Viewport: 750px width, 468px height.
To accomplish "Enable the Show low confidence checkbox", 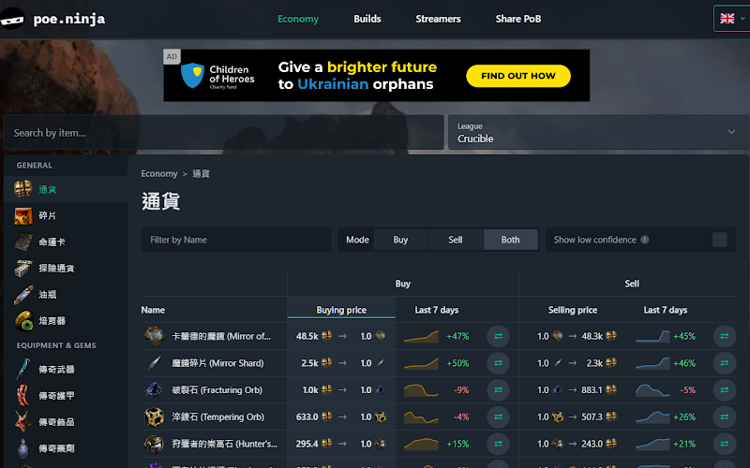I will (719, 240).
